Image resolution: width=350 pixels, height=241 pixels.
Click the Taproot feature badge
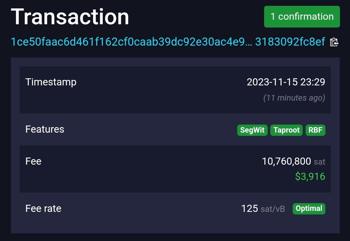point(286,130)
